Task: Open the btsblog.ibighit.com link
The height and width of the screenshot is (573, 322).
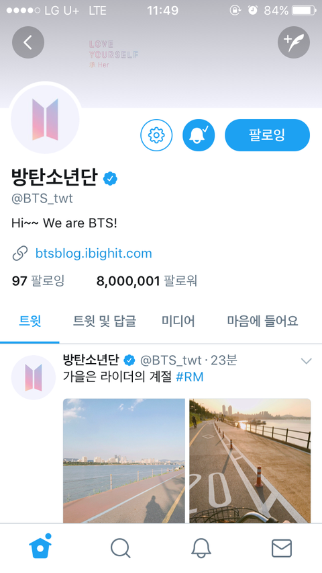Action: pyautogui.click(x=93, y=254)
